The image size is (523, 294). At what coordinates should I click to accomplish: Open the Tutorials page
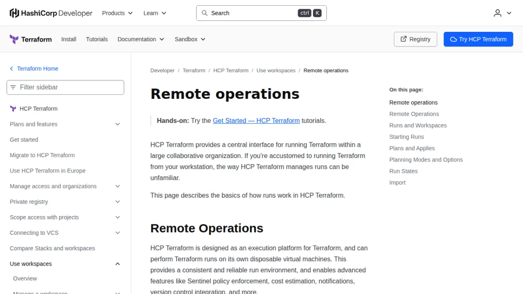pos(97,39)
